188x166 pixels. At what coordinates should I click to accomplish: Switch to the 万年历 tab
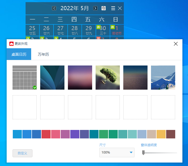click(x=43, y=54)
